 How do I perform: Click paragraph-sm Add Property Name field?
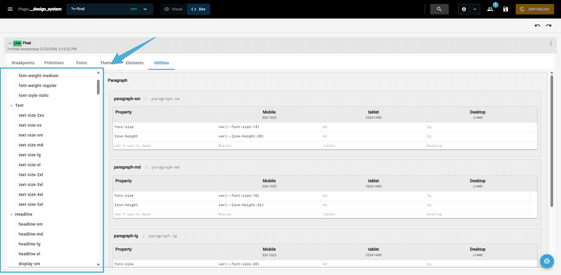(x=165, y=146)
